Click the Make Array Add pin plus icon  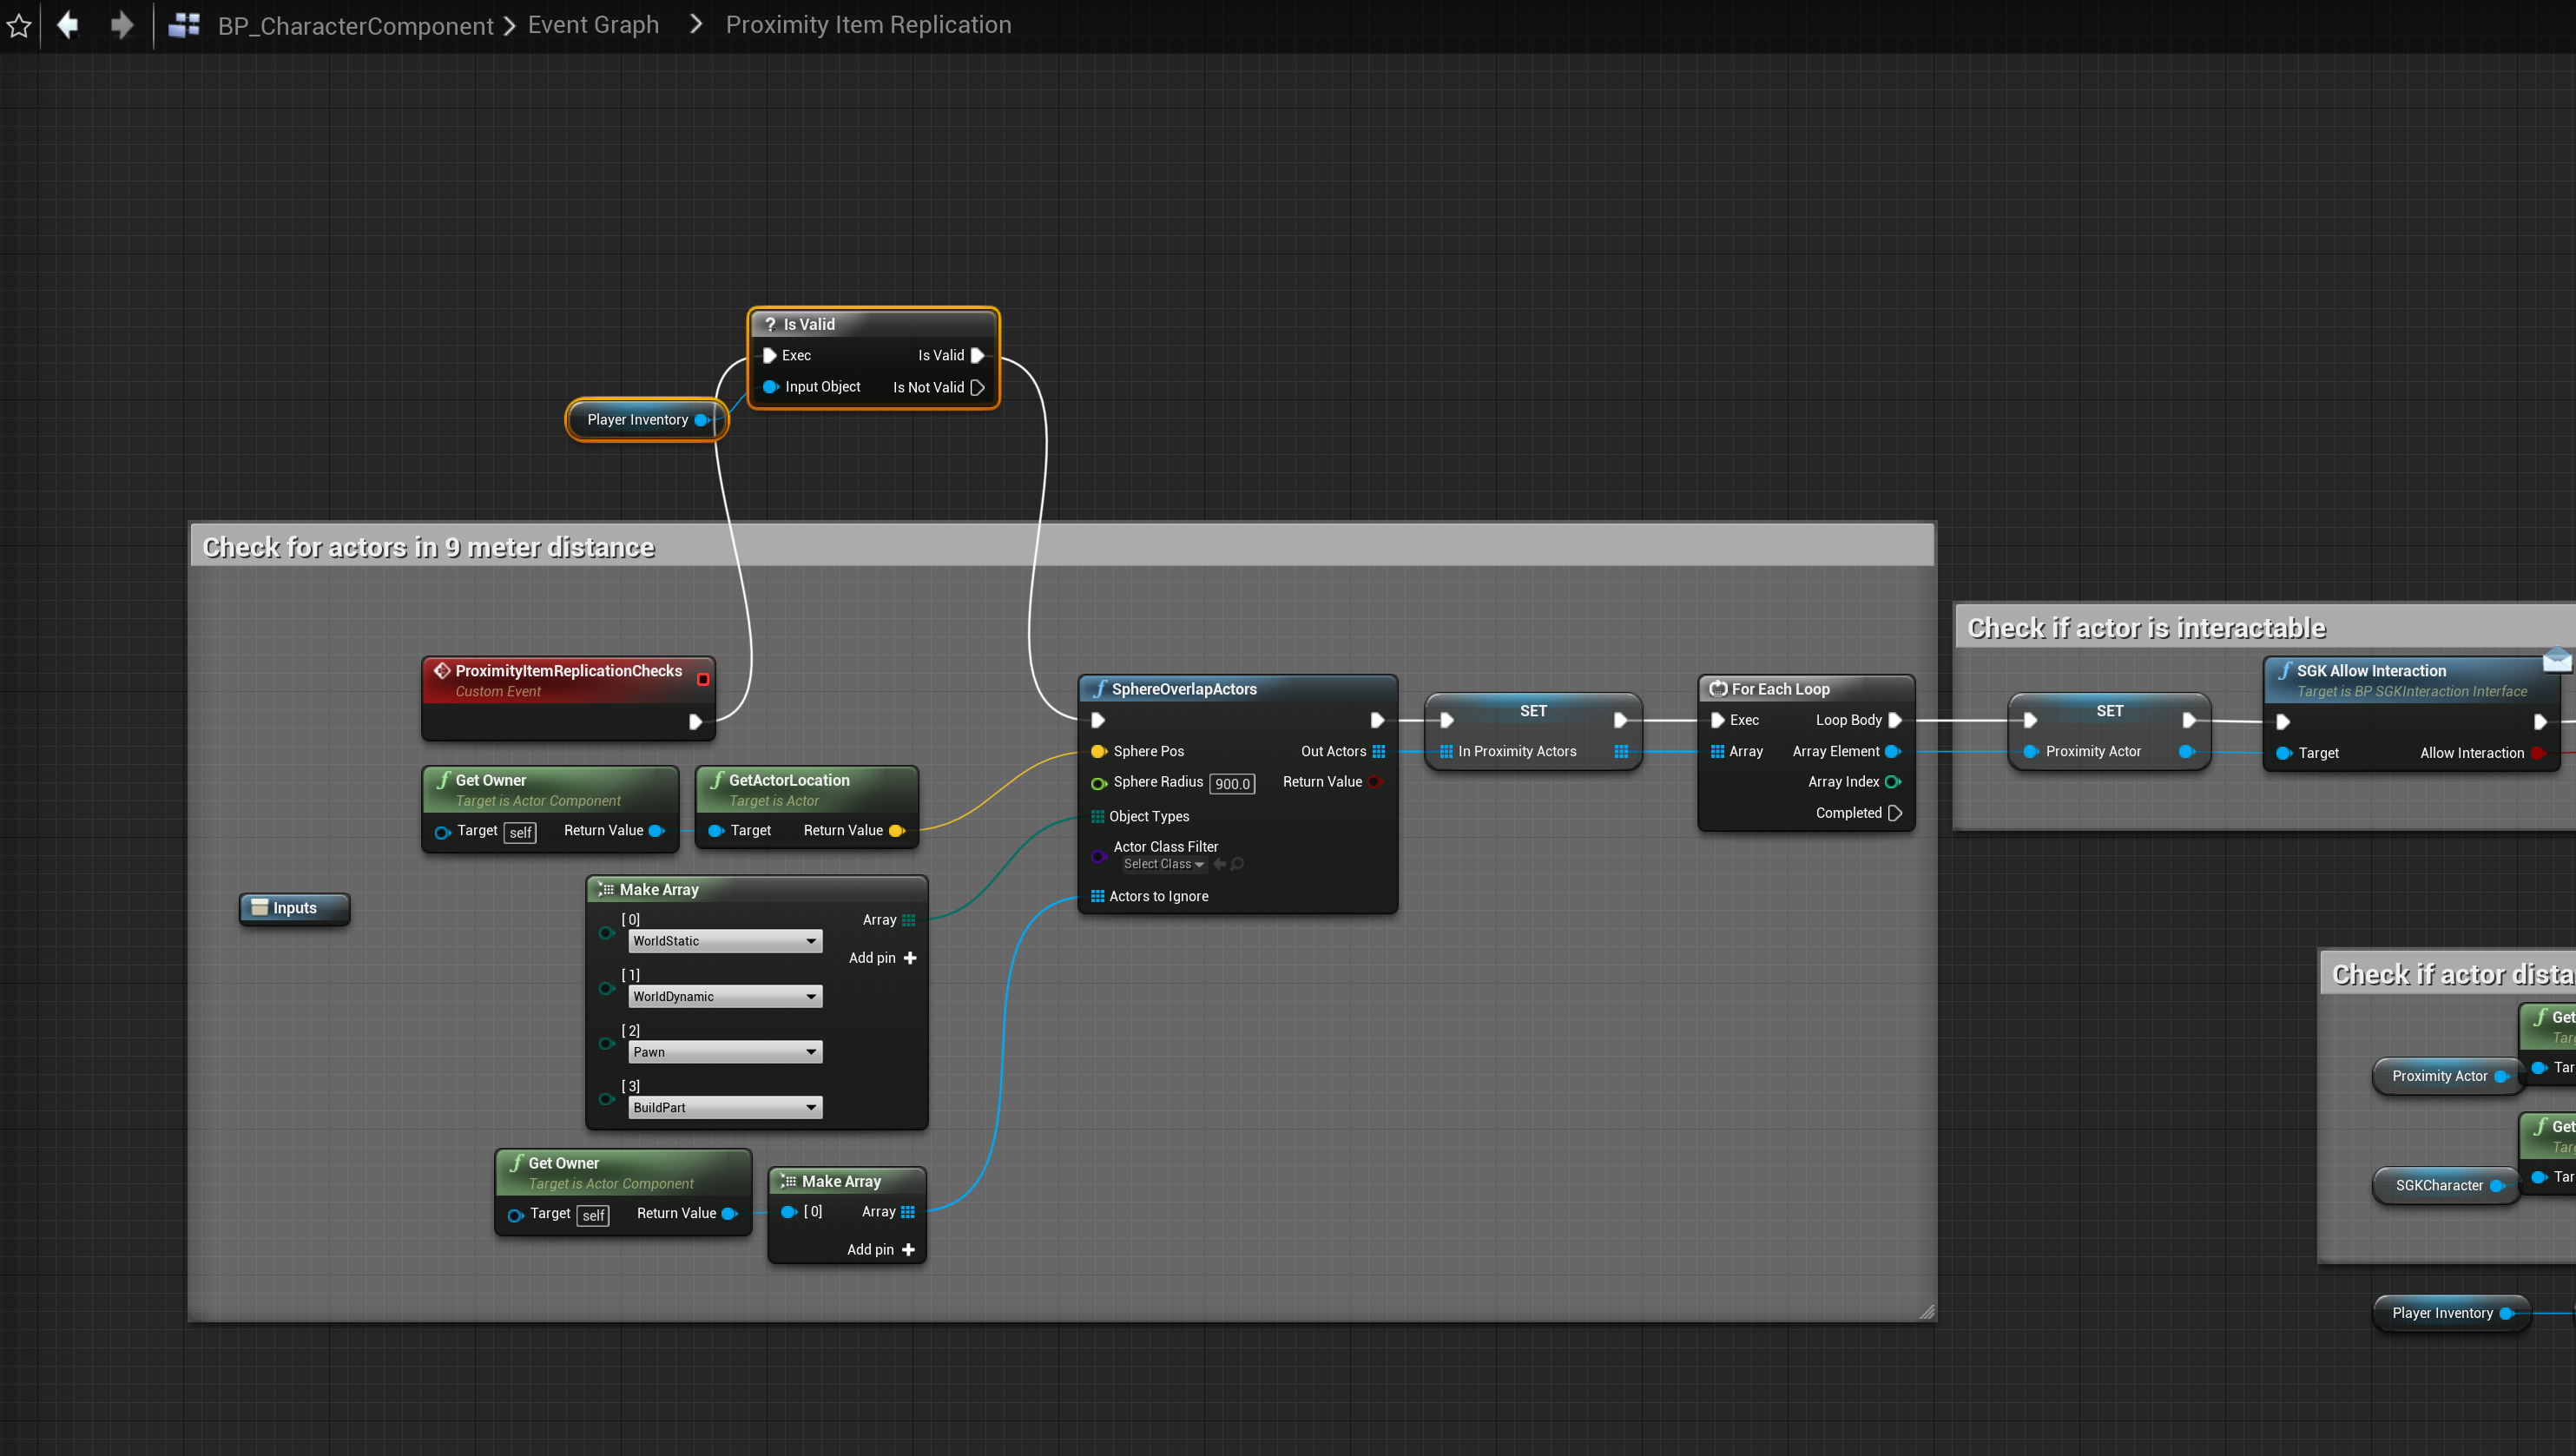pyautogui.click(x=909, y=958)
